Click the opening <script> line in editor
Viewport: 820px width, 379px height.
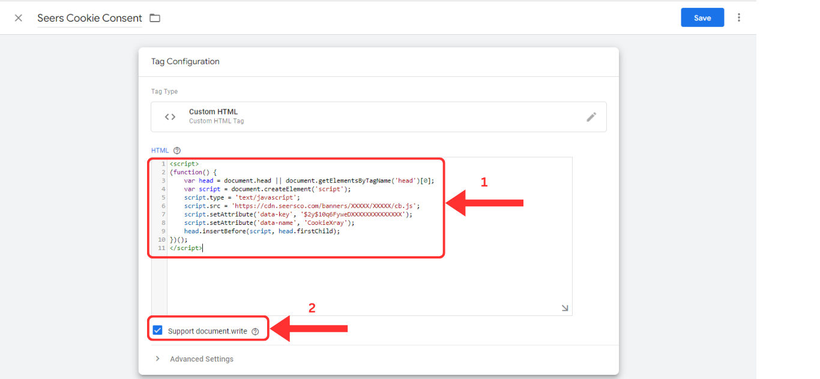pyautogui.click(x=184, y=164)
